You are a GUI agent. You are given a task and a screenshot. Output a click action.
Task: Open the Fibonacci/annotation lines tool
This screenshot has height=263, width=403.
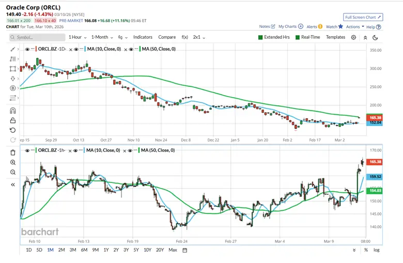point(12,59)
